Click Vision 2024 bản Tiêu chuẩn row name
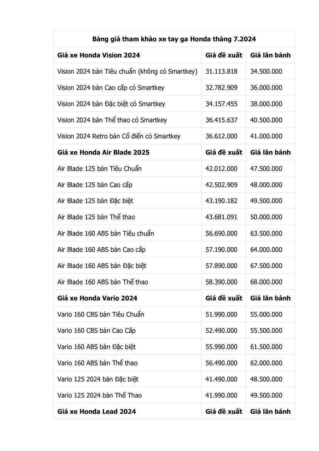The image size is (319, 451). (x=127, y=71)
